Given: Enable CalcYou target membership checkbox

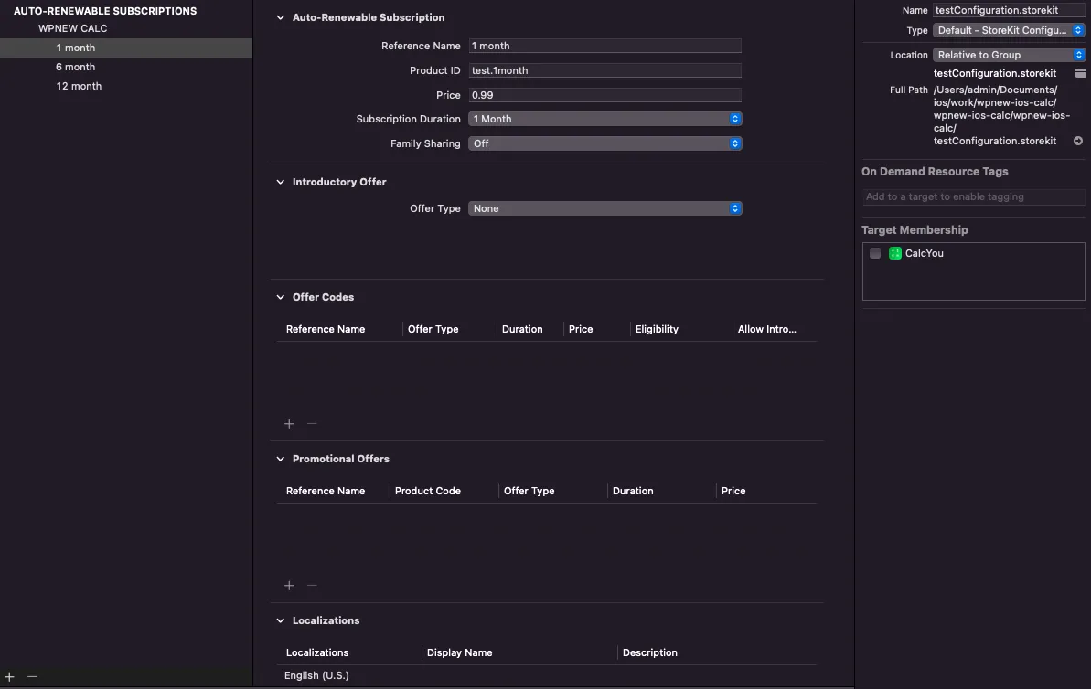Looking at the screenshot, I should (875, 253).
